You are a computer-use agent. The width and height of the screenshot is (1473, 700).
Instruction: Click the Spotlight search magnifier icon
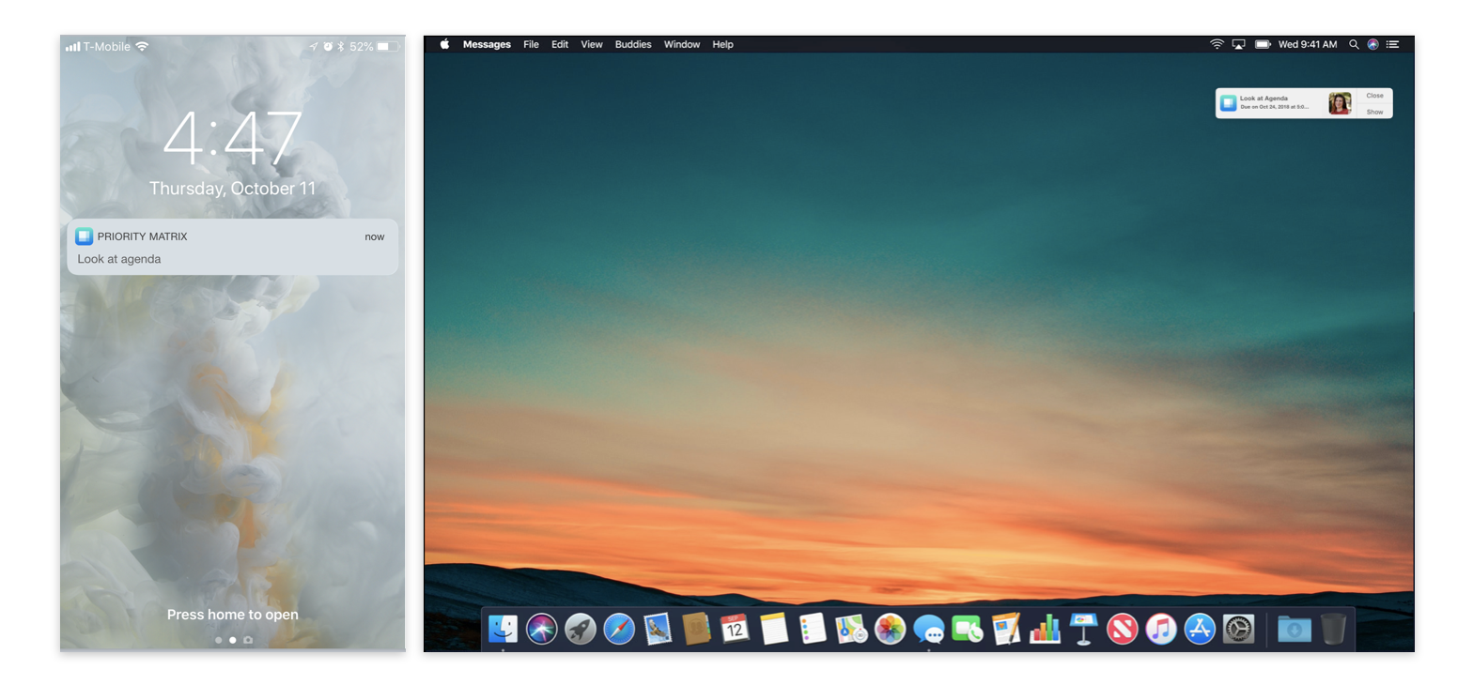[1354, 44]
